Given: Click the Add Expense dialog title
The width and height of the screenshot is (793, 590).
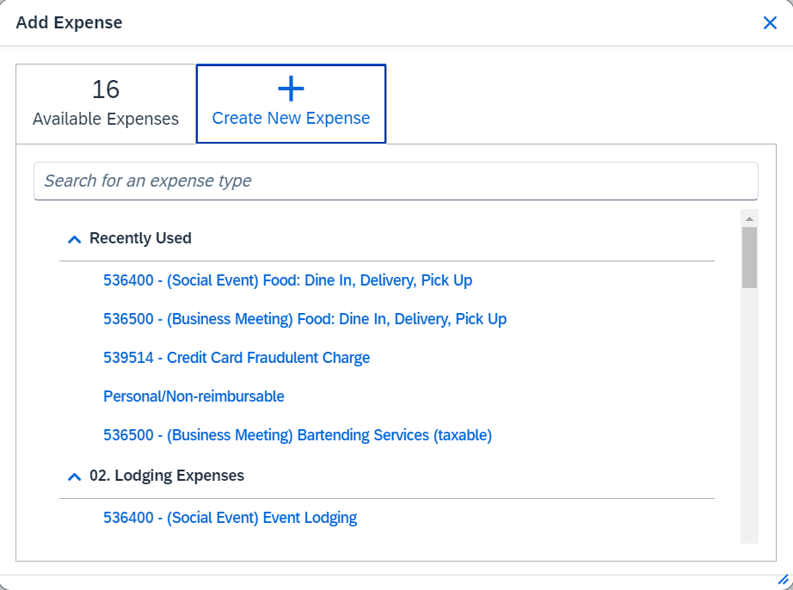Looking at the screenshot, I should [x=69, y=22].
